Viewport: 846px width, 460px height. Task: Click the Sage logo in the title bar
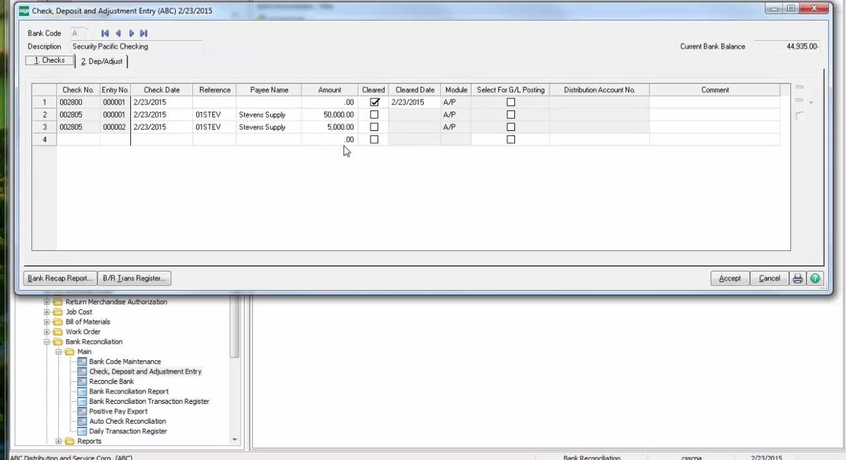pyautogui.click(x=24, y=10)
